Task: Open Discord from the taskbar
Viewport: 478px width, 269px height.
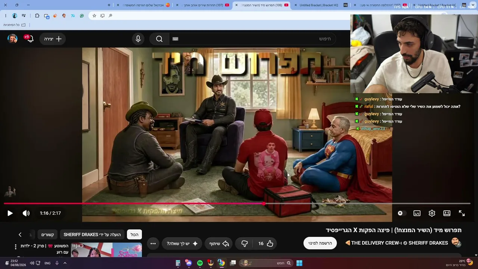Action: tap(189, 263)
